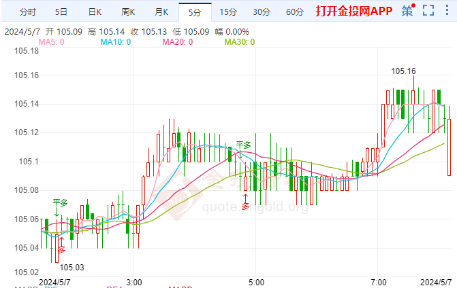Click the 幅 0.00% change text

tap(232, 32)
